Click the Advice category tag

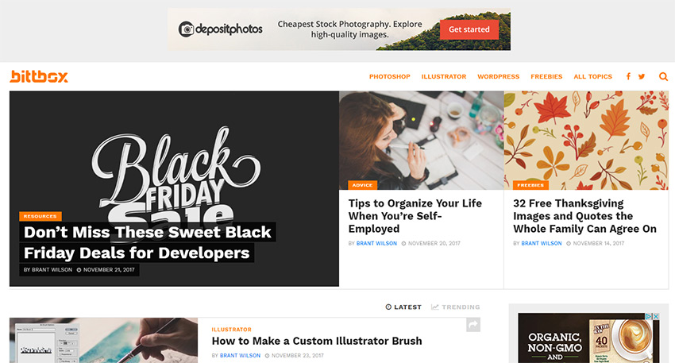click(362, 185)
